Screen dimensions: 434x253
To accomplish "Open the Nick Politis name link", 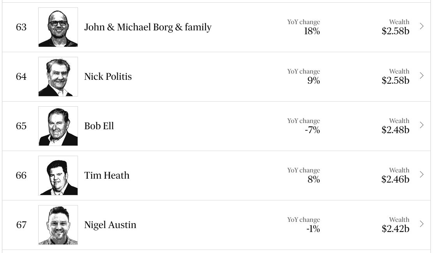I will point(108,77).
